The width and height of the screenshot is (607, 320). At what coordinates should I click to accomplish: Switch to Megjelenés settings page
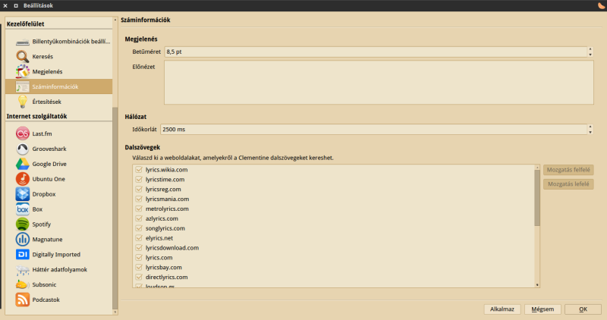coord(59,71)
